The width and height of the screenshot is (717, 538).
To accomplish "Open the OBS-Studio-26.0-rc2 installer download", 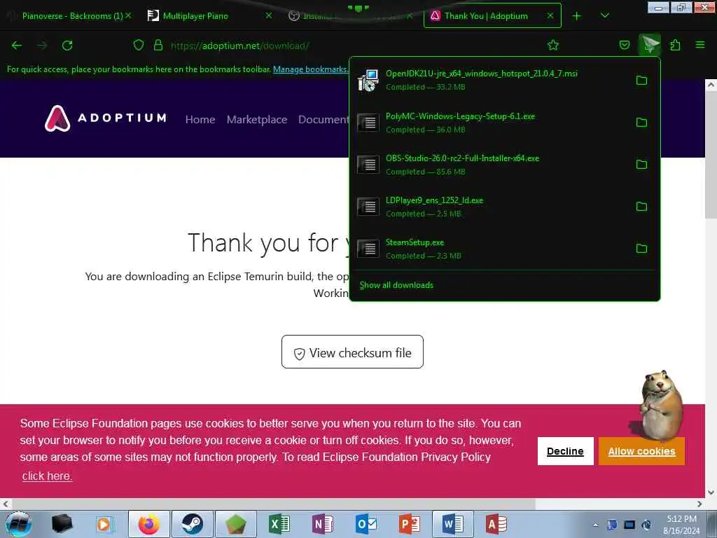I will tap(492, 164).
